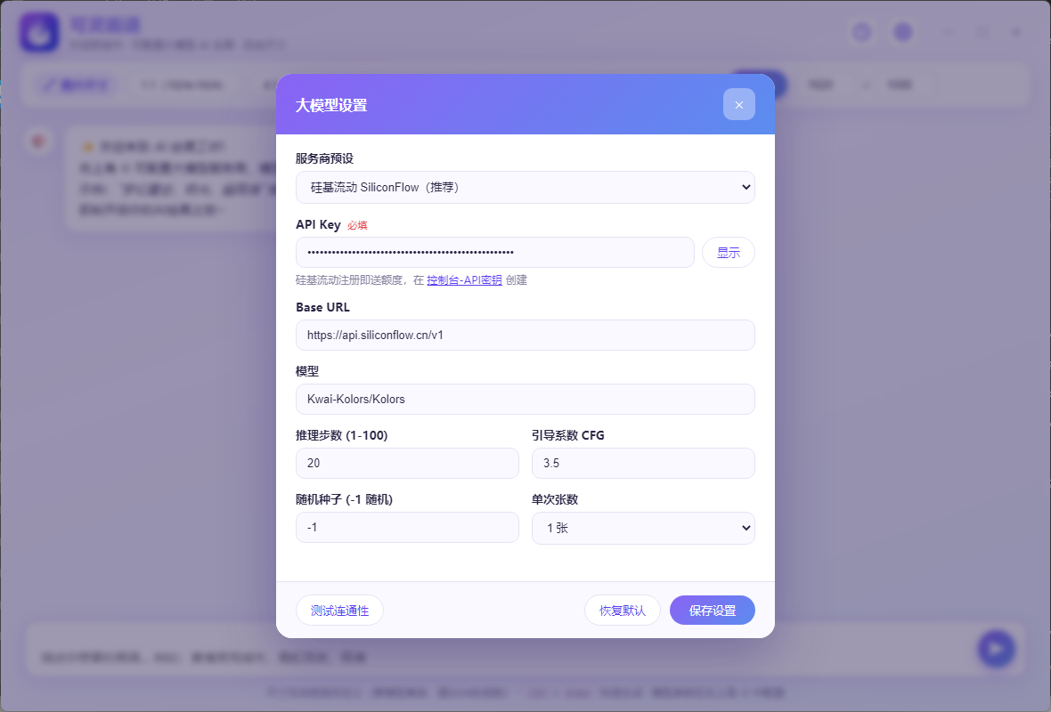Click the 单次张数 label
The height and width of the screenshot is (712, 1051).
[554, 499]
